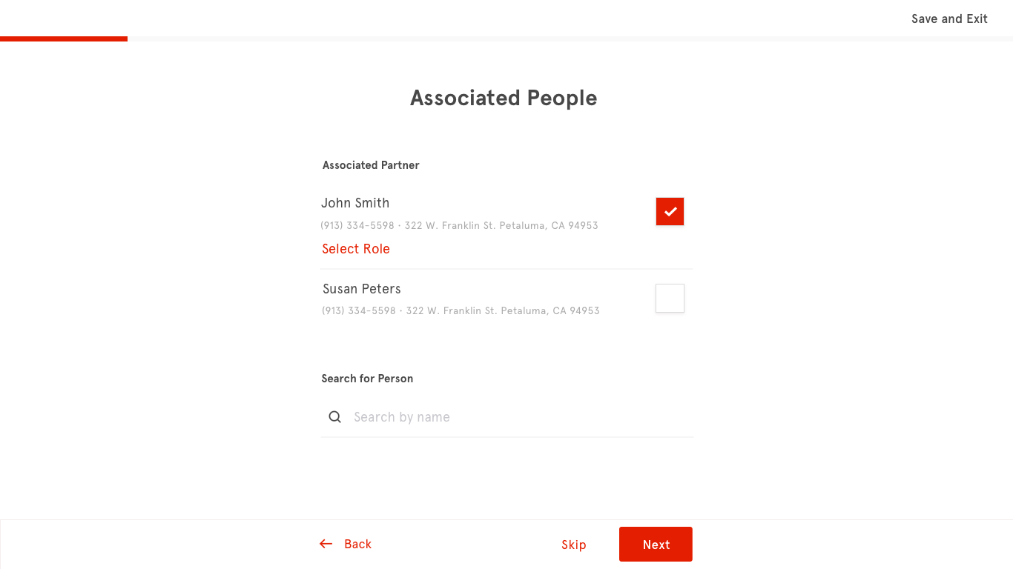Viewport: 1013px width, 569px height.
Task: Select the John Smith name entry
Action: click(x=355, y=203)
